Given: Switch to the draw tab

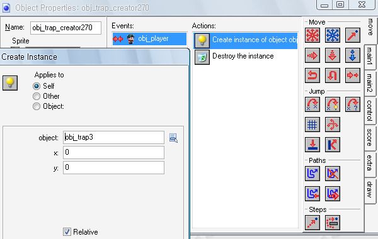Looking at the screenshot, I should (x=370, y=191).
